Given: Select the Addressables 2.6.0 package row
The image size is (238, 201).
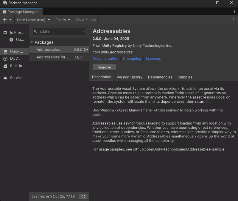Looking at the screenshot, I should (59, 50).
